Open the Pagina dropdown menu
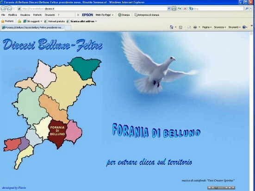Viewport: 255px width, 191px height. (207, 27)
